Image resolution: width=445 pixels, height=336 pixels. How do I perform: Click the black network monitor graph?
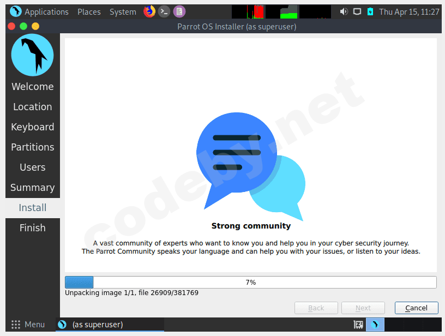pos(315,12)
